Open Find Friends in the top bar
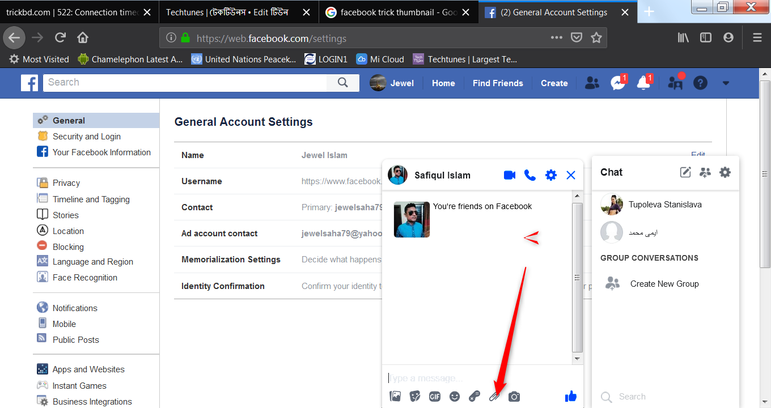This screenshot has height=408, width=771. [x=498, y=83]
